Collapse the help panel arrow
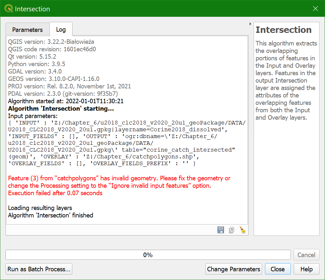Viewport: 325px width, 280px height. click(250, 24)
